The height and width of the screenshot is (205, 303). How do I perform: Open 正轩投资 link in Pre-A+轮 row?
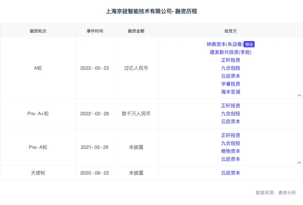point(231,106)
